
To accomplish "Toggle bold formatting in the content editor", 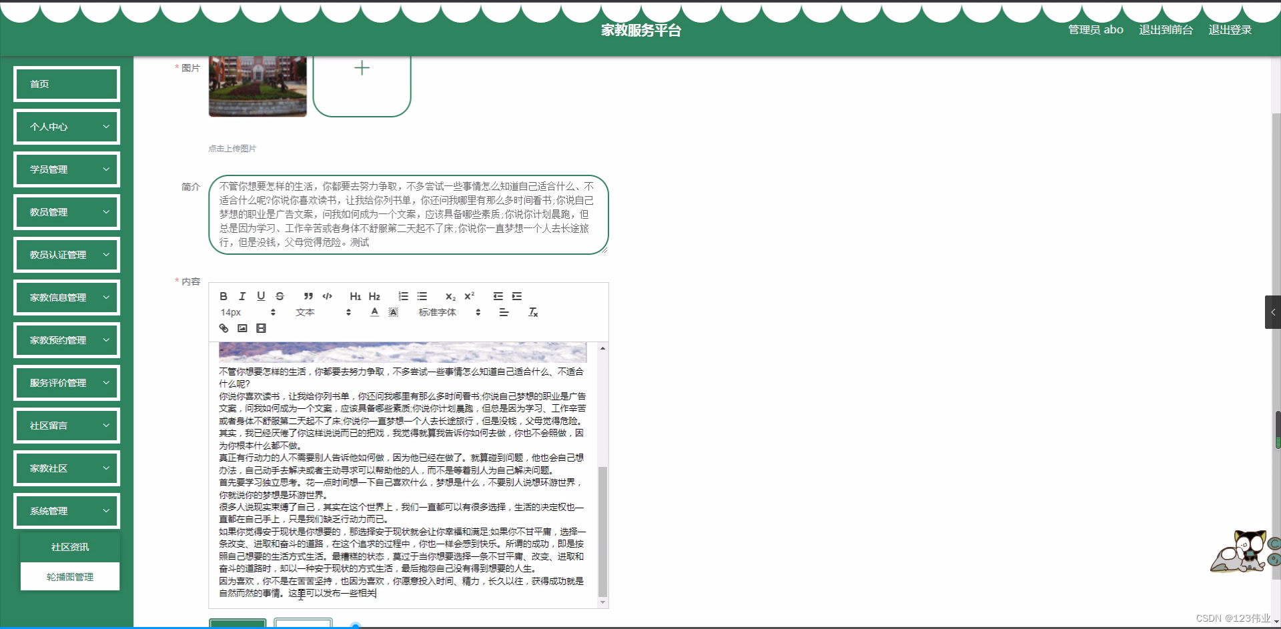I will tap(224, 296).
